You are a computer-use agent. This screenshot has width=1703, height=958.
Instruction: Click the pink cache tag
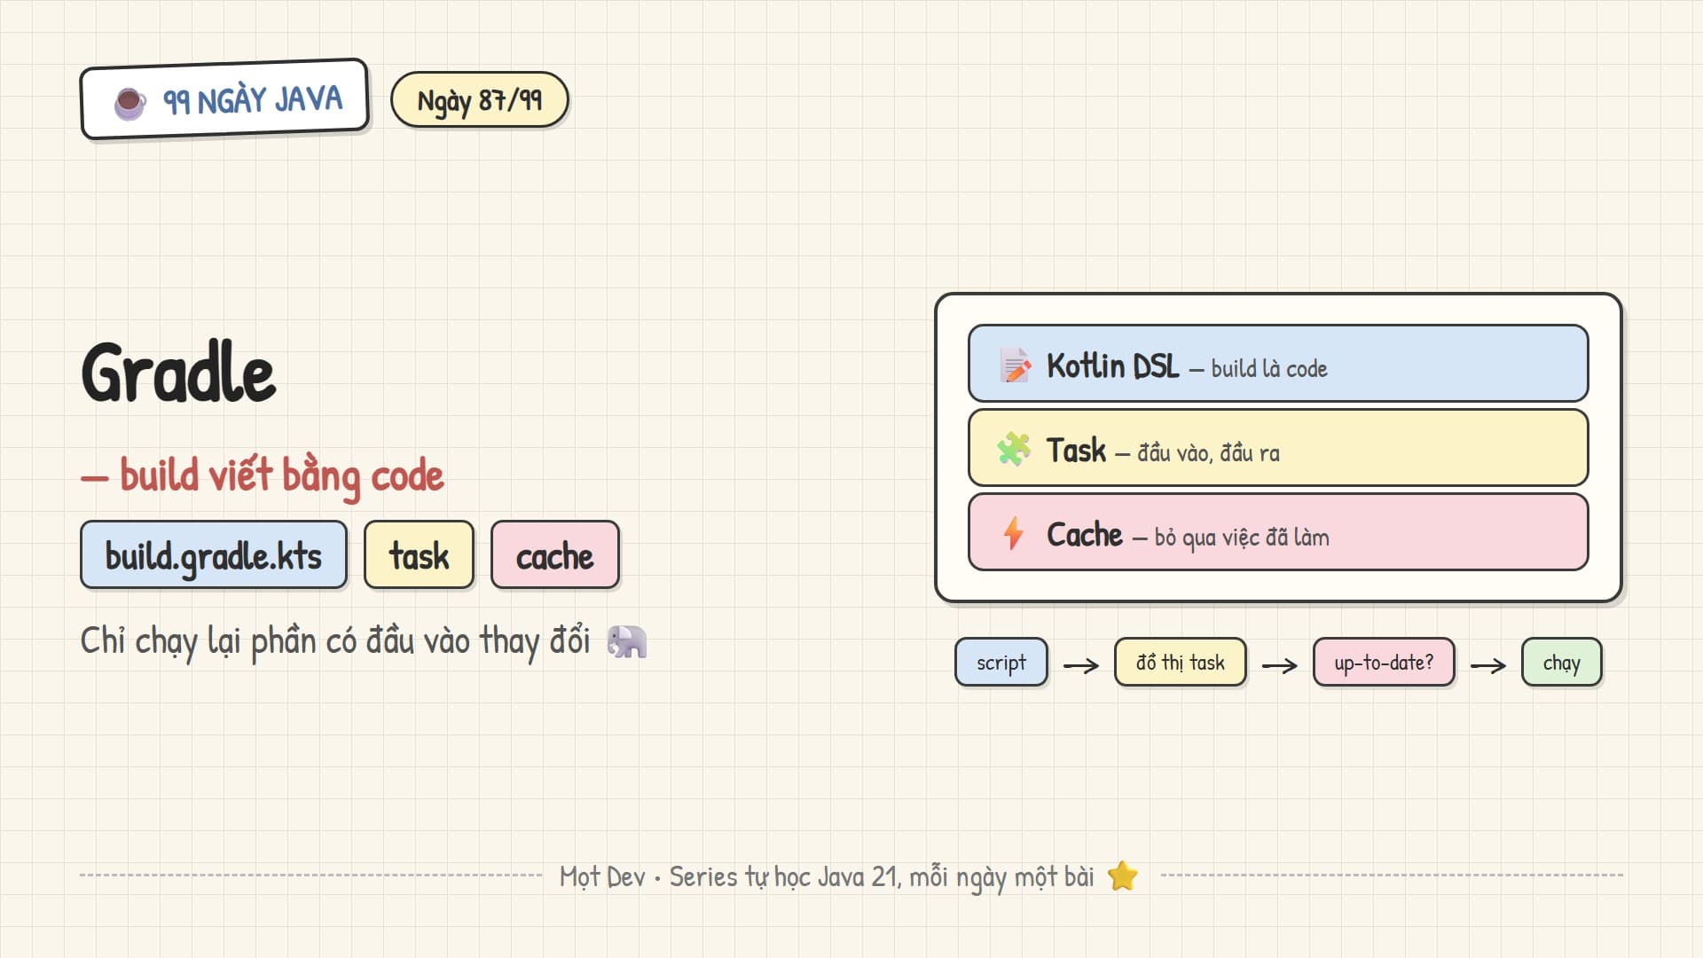click(554, 555)
